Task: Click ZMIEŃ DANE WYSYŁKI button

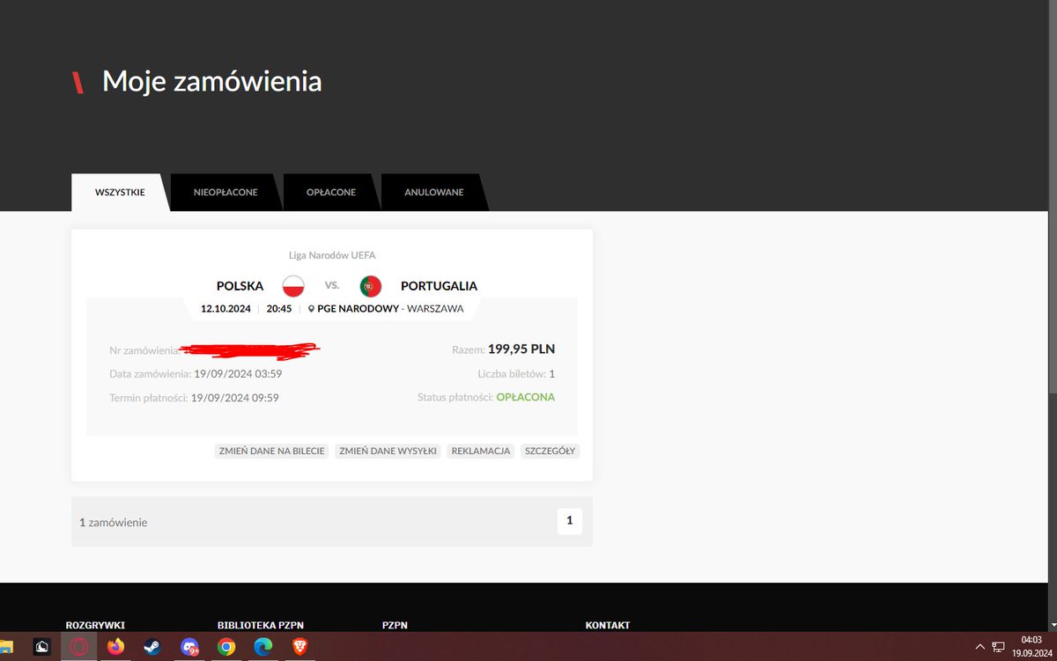Action: click(x=388, y=451)
